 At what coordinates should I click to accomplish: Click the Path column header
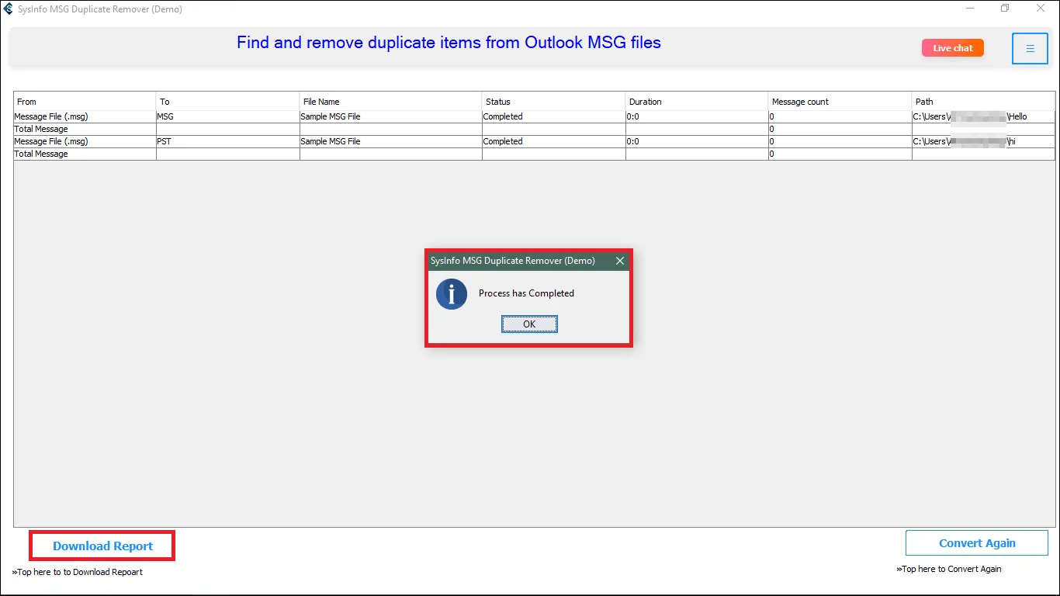(x=983, y=102)
